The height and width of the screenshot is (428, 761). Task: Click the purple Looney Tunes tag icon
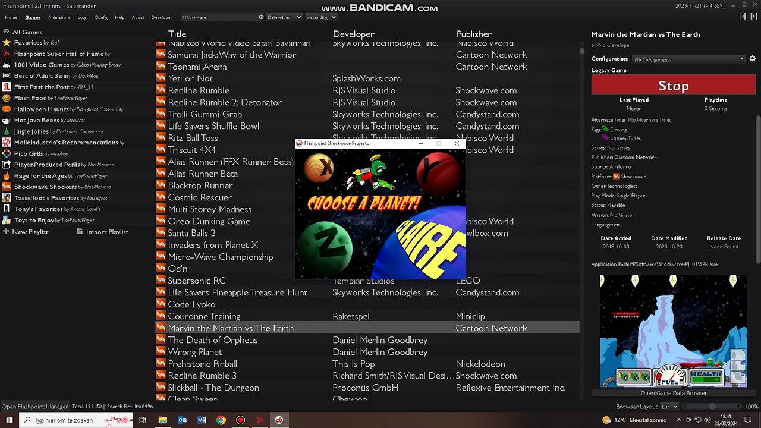coord(606,138)
